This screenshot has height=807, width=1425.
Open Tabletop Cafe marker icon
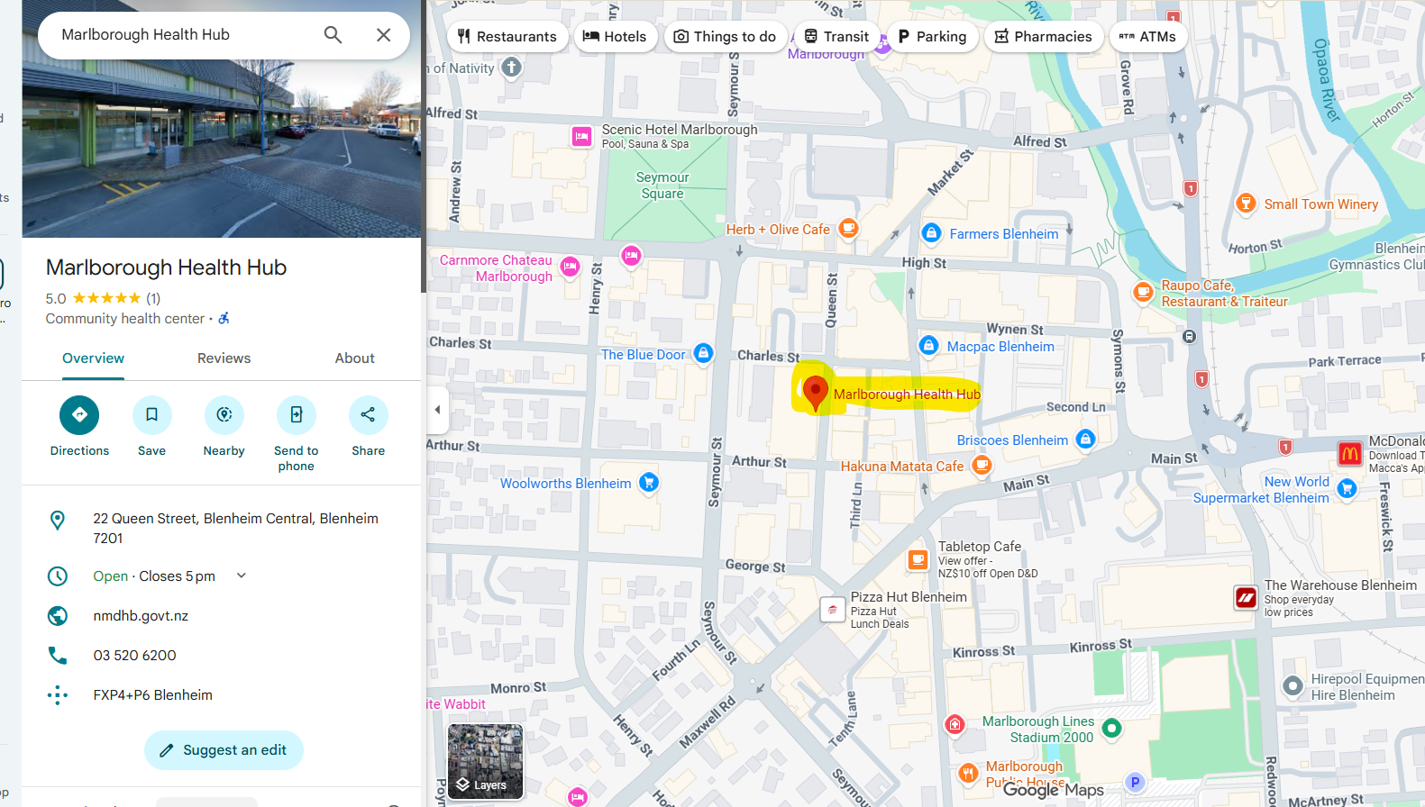point(918,560)
